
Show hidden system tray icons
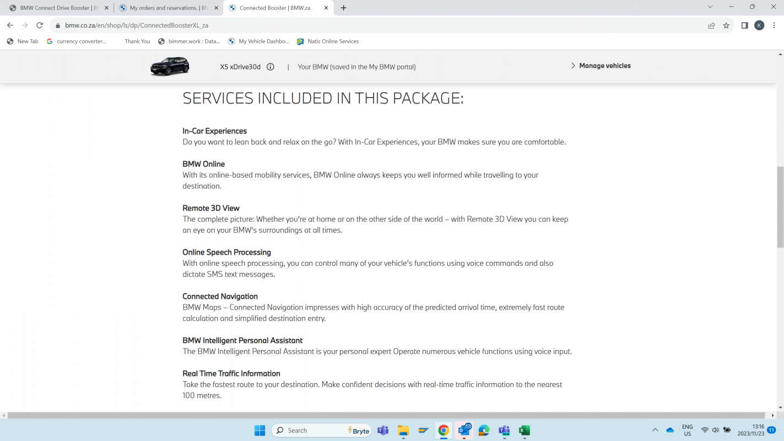[655, 430]
